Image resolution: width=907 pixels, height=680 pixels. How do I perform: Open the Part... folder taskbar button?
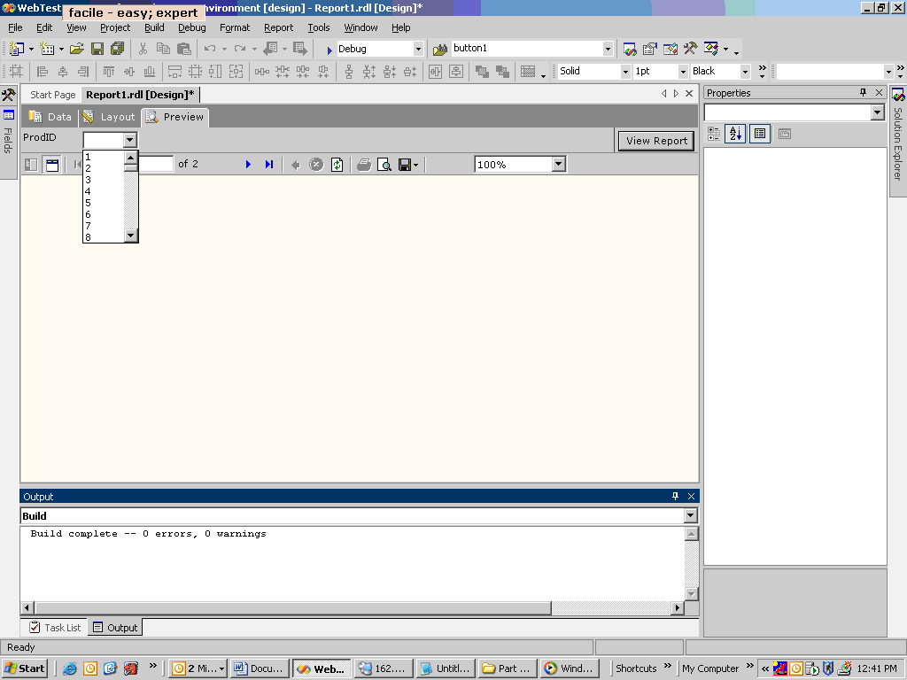click(507, 668)
